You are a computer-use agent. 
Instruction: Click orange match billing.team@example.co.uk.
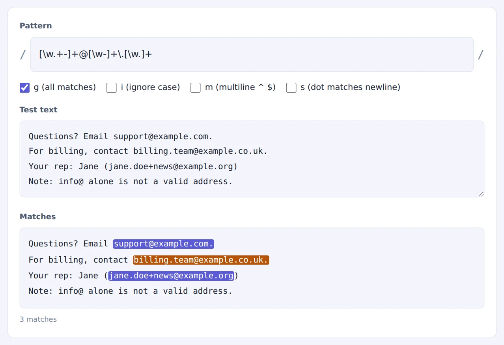[x=201, y=260]
